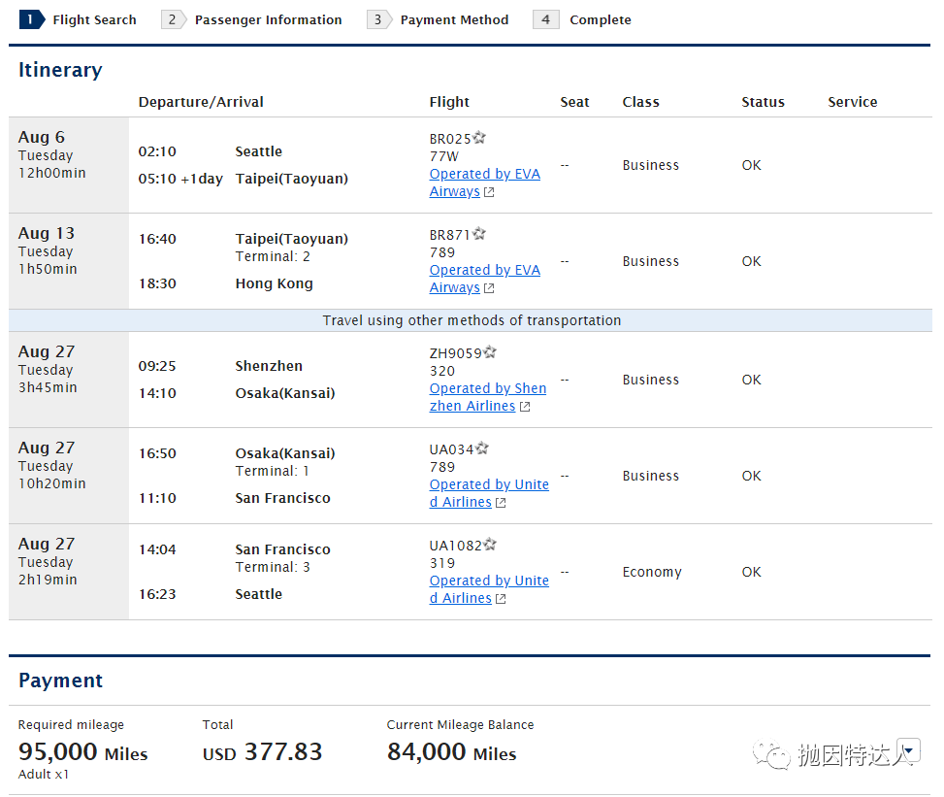This screenshot has width=944, height=797.
Task: Click flight number 'UA1082'
Action: 456,546
